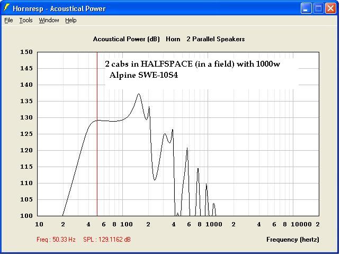Open the File menu
Screen dimensions: 341x257
tap(8, 20)
